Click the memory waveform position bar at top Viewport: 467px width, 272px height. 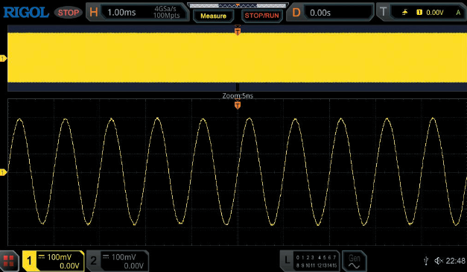click(x=238, y=6)
